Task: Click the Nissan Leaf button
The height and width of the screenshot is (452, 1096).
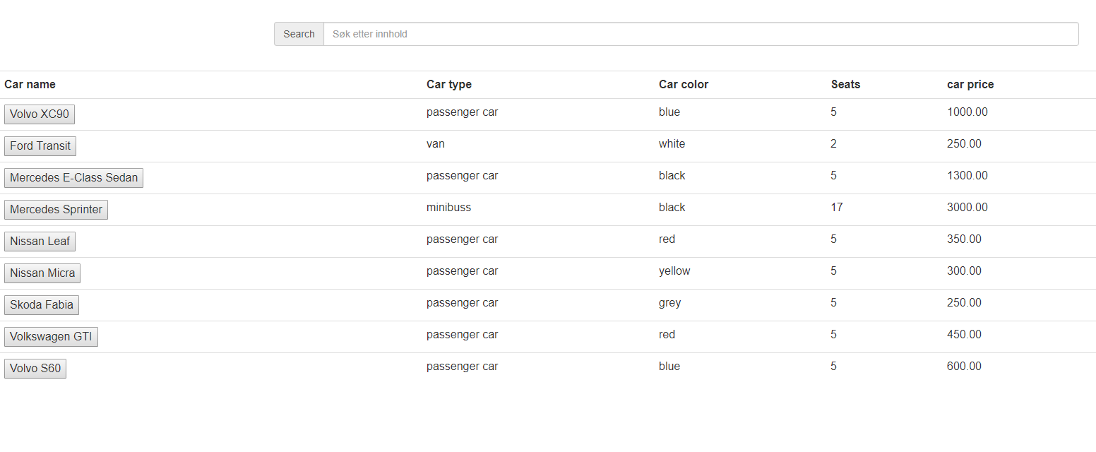Action: [40, 241]
